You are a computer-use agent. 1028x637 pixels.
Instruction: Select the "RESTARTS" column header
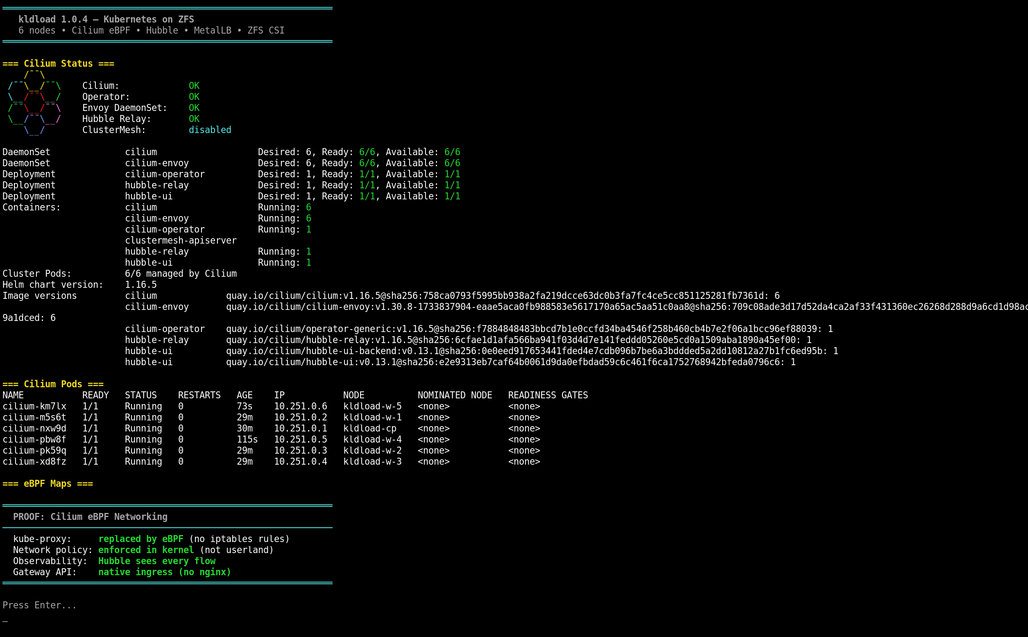[x=199, y=395]
